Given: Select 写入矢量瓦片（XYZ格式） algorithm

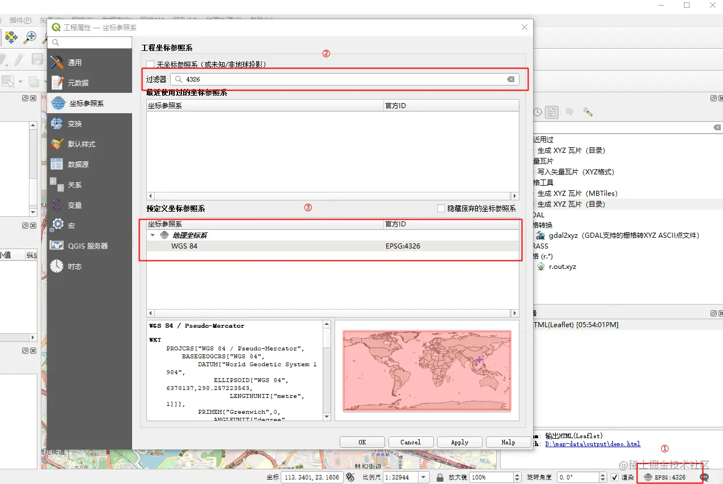Looking at the screenshot, I should tap(576, 172).
